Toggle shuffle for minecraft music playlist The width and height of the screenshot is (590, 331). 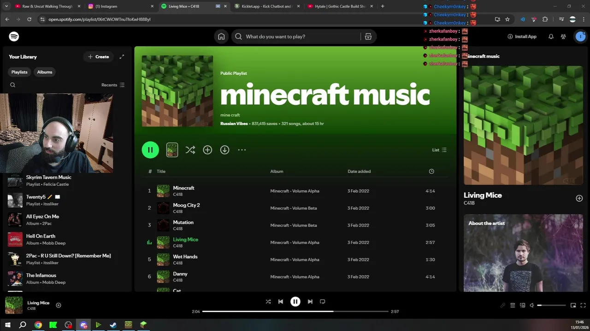click(x=190, y=150)
